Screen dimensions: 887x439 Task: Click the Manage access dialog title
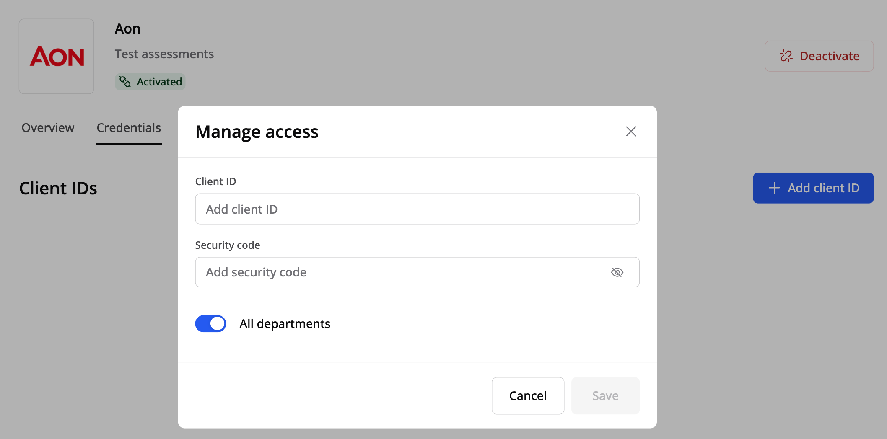257,132
